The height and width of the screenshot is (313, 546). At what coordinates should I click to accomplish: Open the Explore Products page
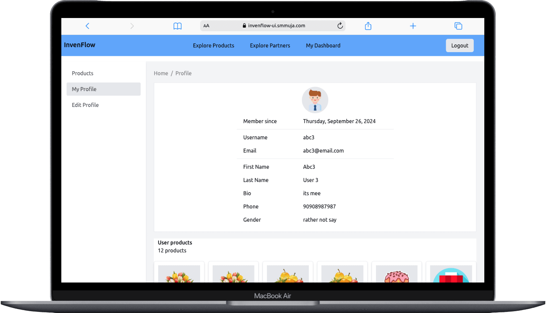click(213, 45)
